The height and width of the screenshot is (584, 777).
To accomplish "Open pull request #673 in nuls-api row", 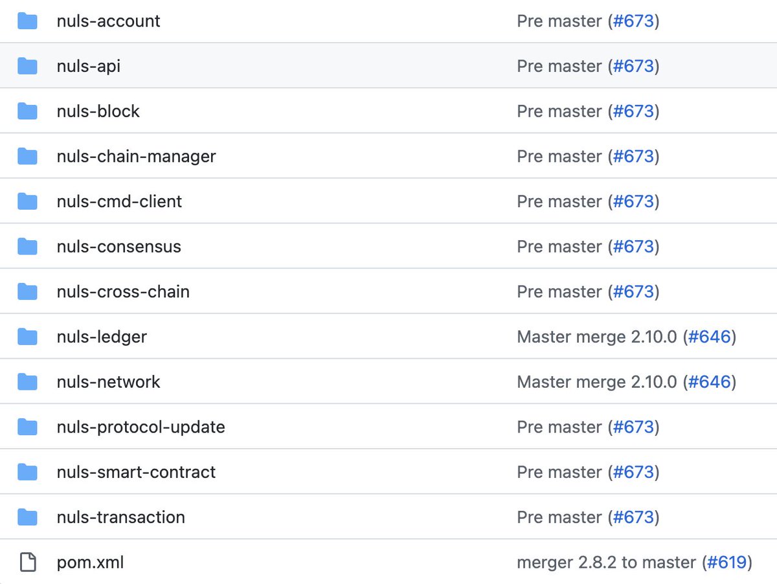I will click(633, 66).
